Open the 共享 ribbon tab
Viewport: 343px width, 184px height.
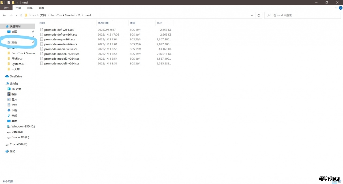(x=30, y=8)
